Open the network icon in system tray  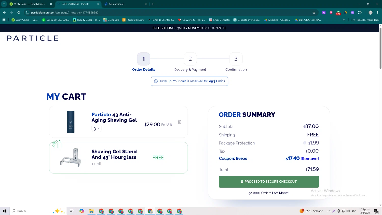click(343, 211)
